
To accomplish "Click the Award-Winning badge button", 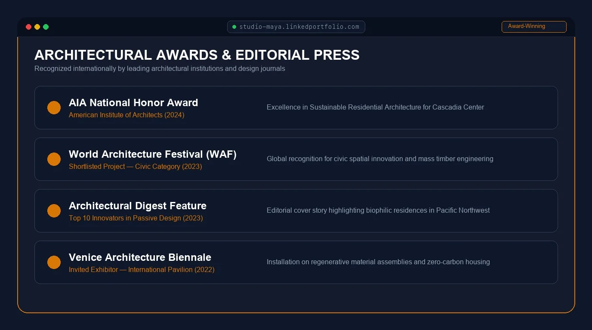I will (534, 27).
